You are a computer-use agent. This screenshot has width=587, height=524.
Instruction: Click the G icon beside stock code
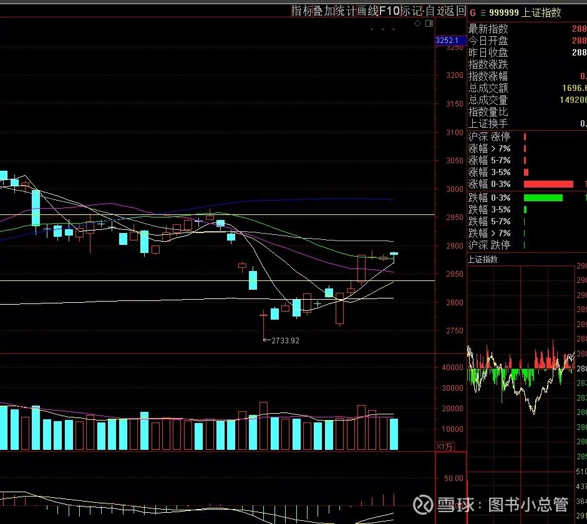coord(473,13)
